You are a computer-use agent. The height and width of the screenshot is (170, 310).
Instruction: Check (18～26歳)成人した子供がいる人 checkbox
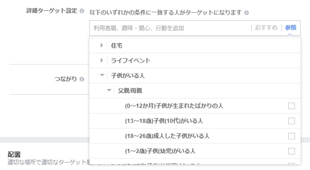tap(292, 136)
